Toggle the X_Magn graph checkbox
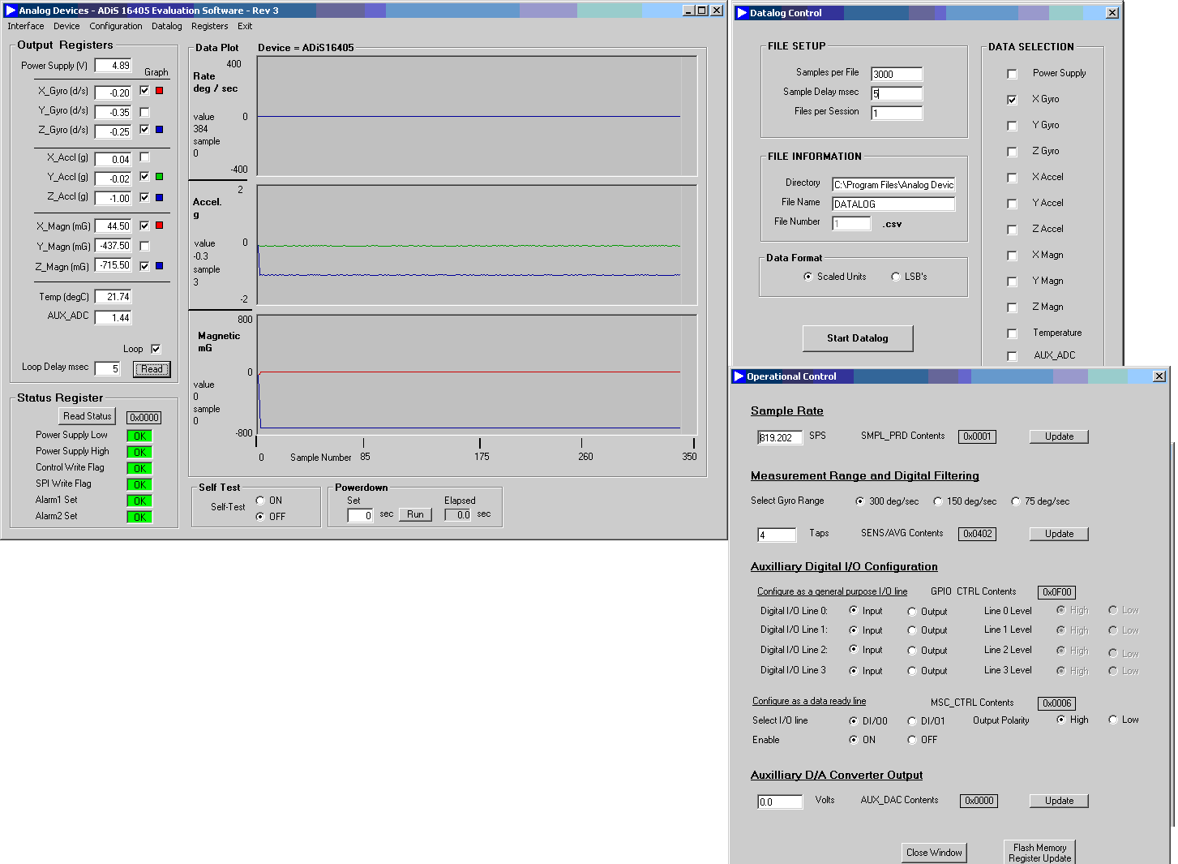The height and width of the screenshot is (864, 1178). 144,226
